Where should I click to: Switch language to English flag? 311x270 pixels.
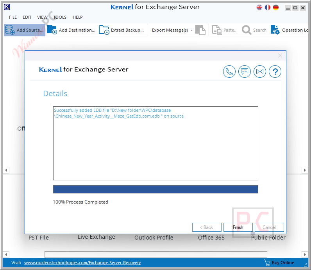[x=259, y=7]
